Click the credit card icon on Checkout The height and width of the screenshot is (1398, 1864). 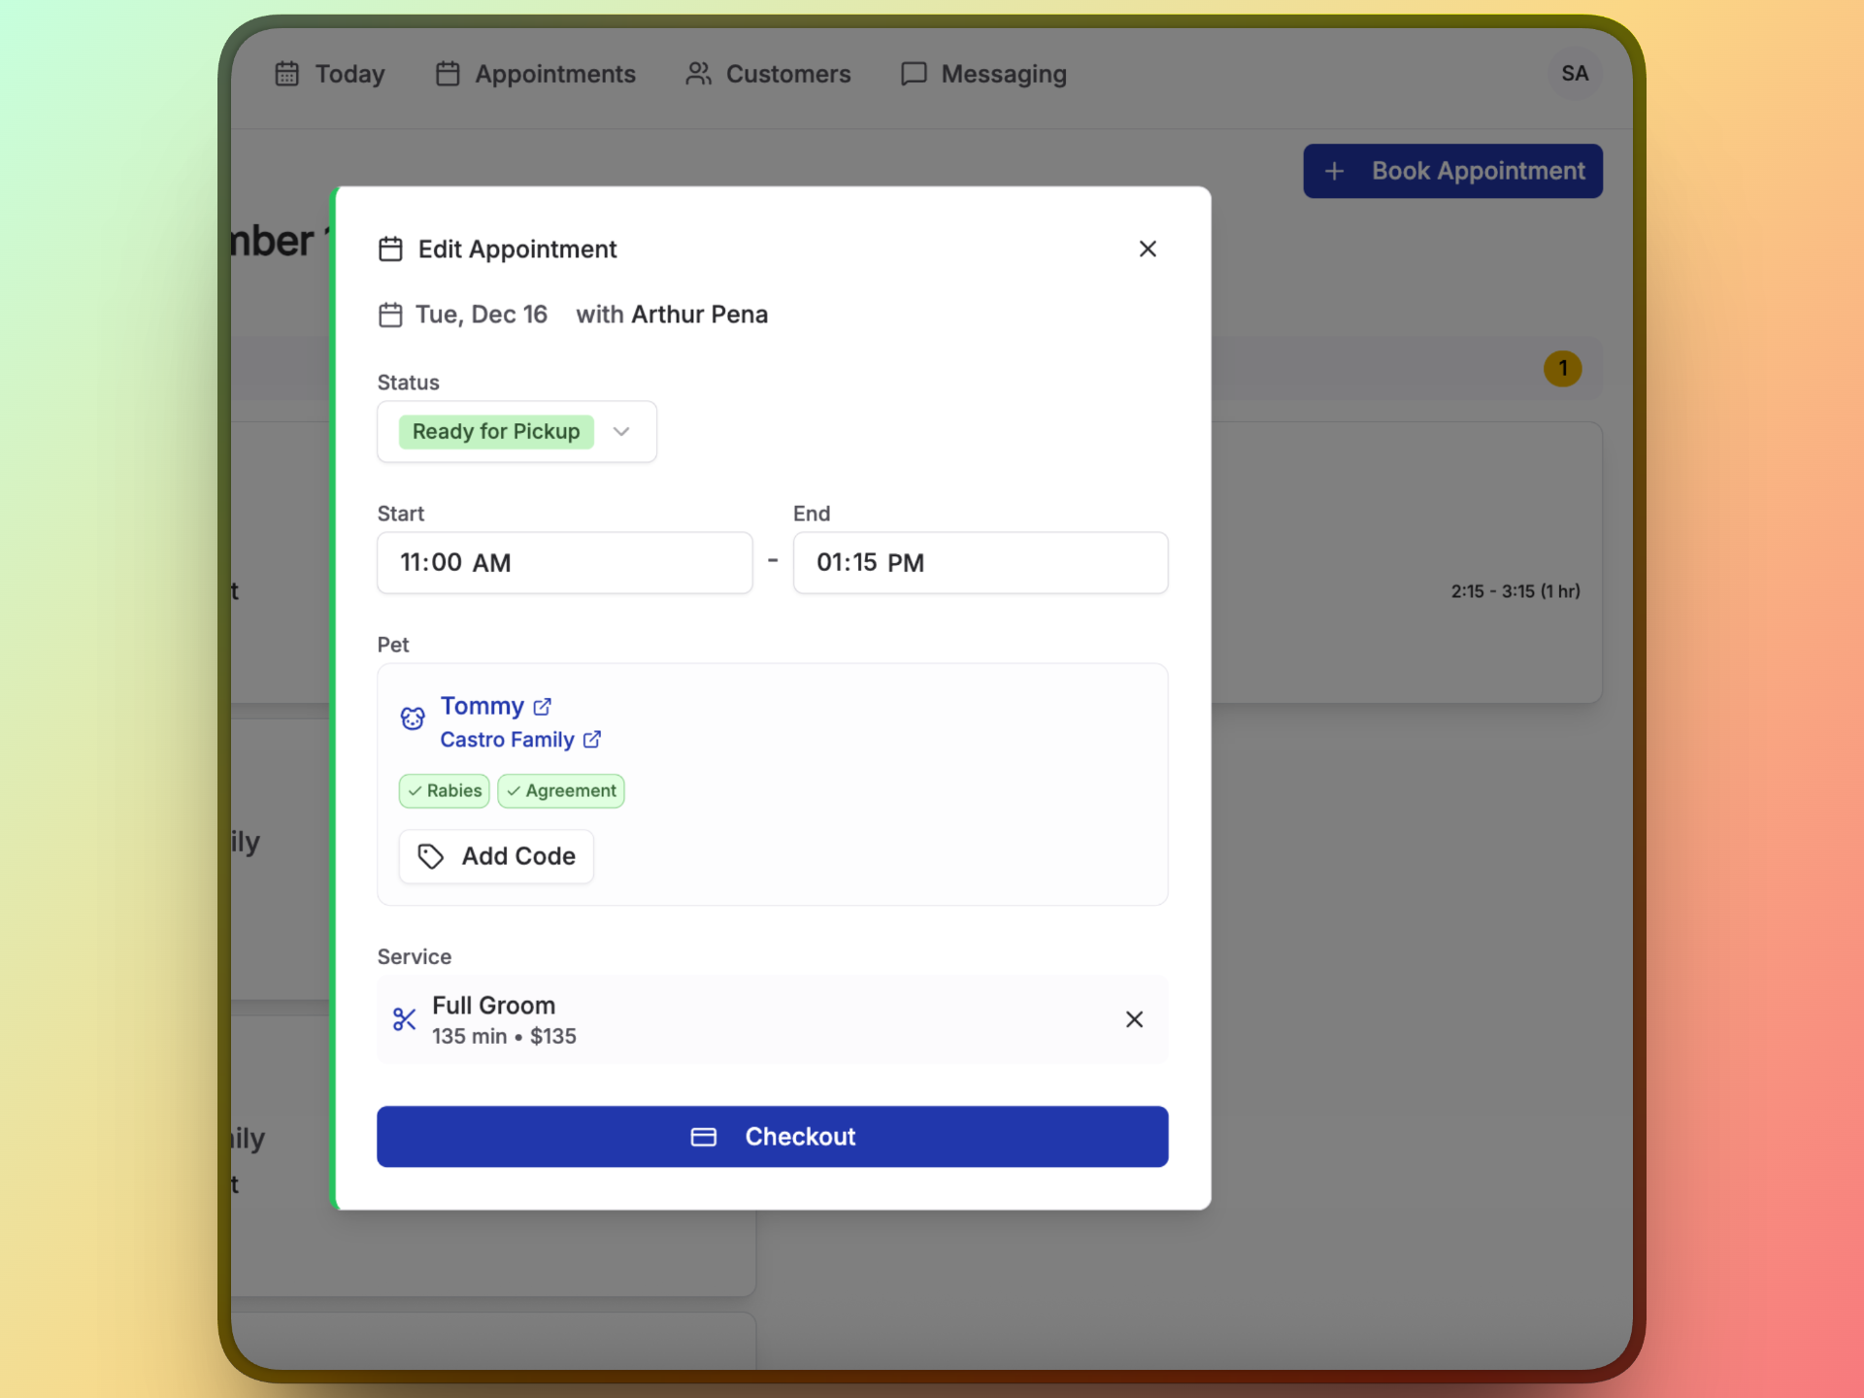point(703,1137)
